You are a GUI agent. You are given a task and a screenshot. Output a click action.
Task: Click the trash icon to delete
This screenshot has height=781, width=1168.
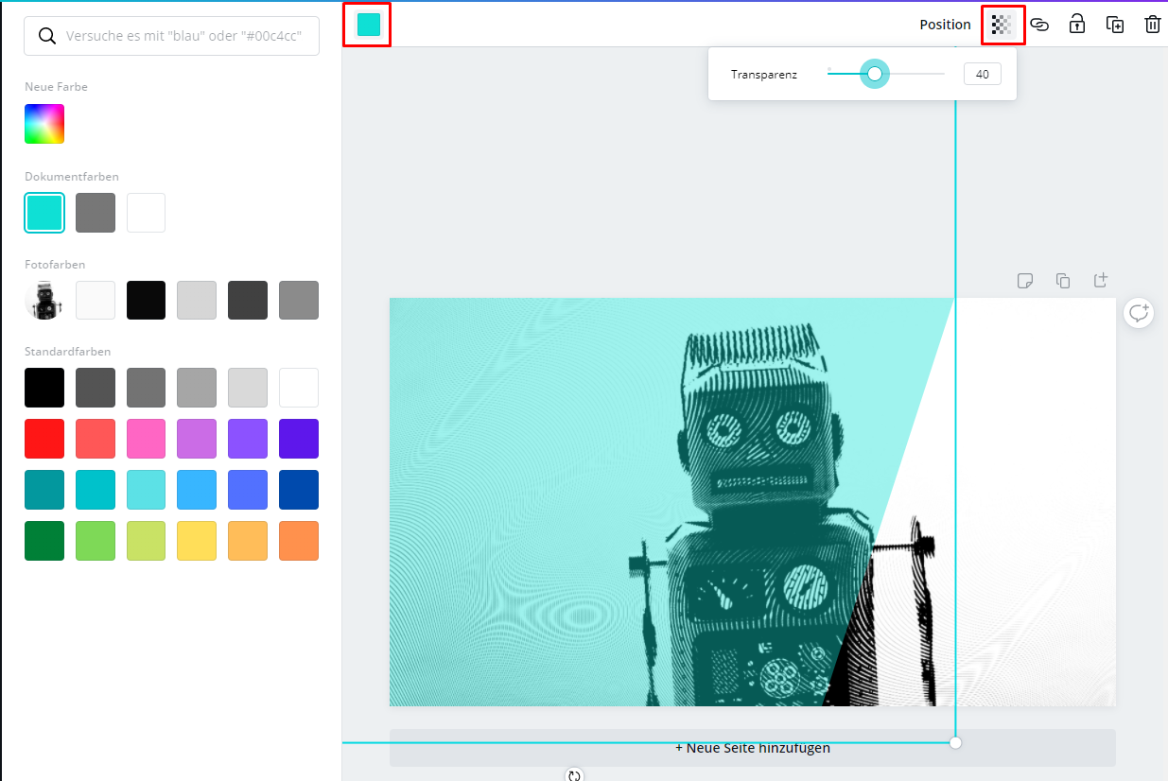tap(1152, 25)
